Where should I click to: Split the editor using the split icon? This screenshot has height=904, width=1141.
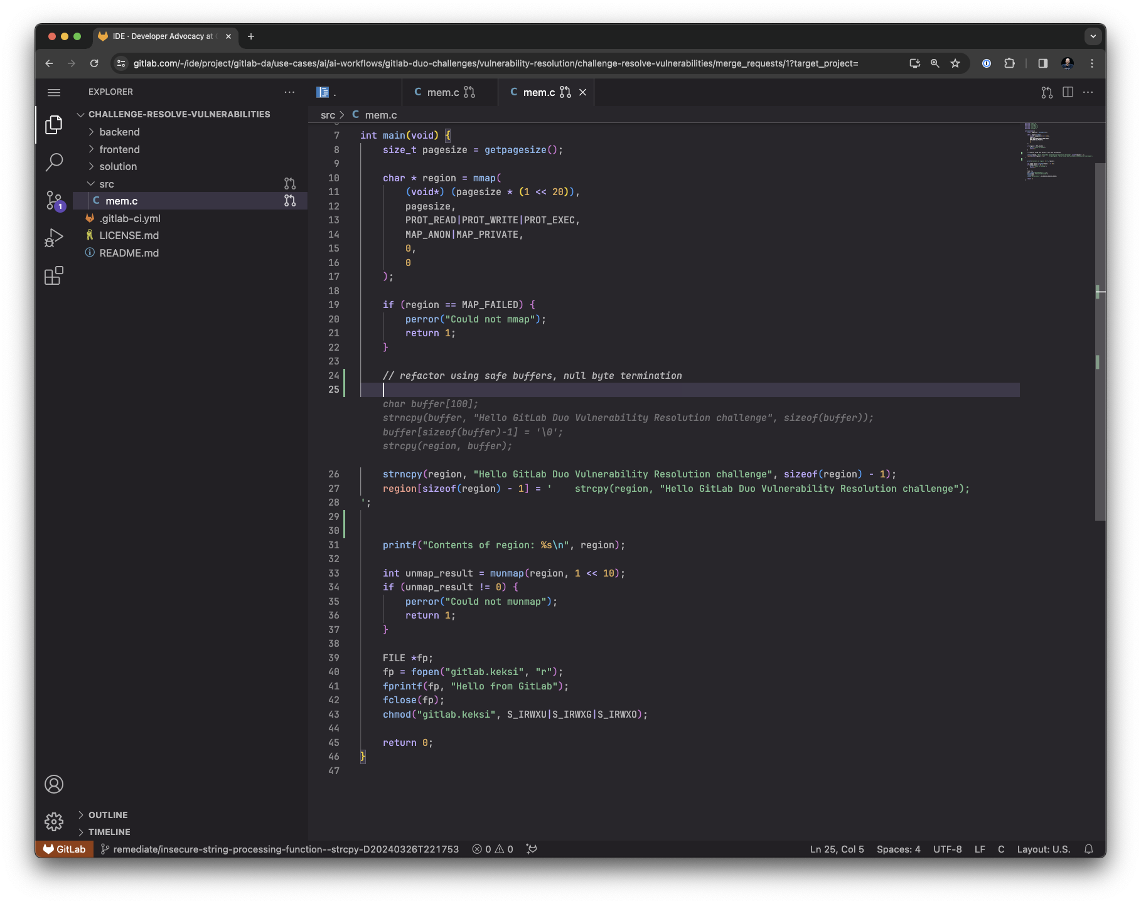(x=1068, y=92)
